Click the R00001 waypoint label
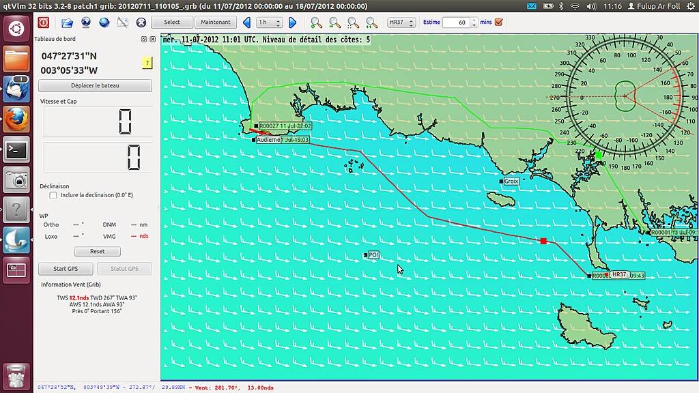 tap(672, 233)
